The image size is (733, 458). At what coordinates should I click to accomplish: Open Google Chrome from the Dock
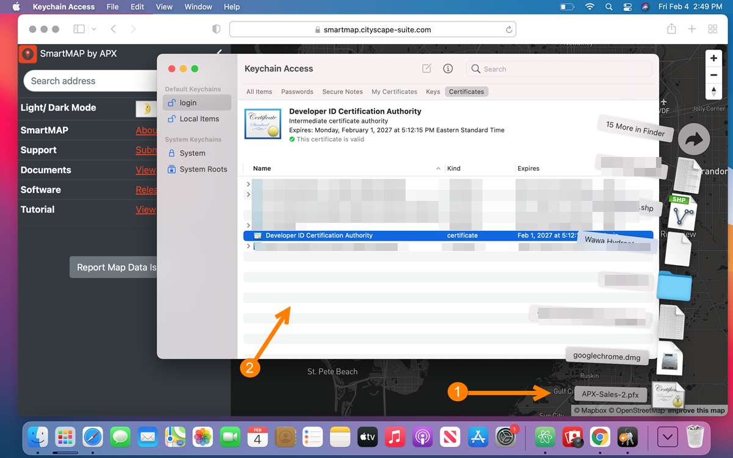tap(600, 437)
